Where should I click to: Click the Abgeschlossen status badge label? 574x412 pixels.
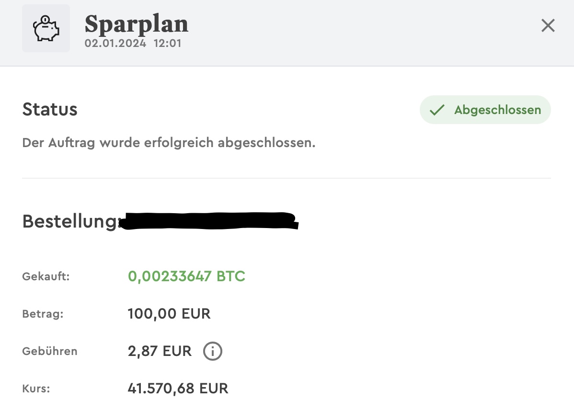tap(497, 110)
